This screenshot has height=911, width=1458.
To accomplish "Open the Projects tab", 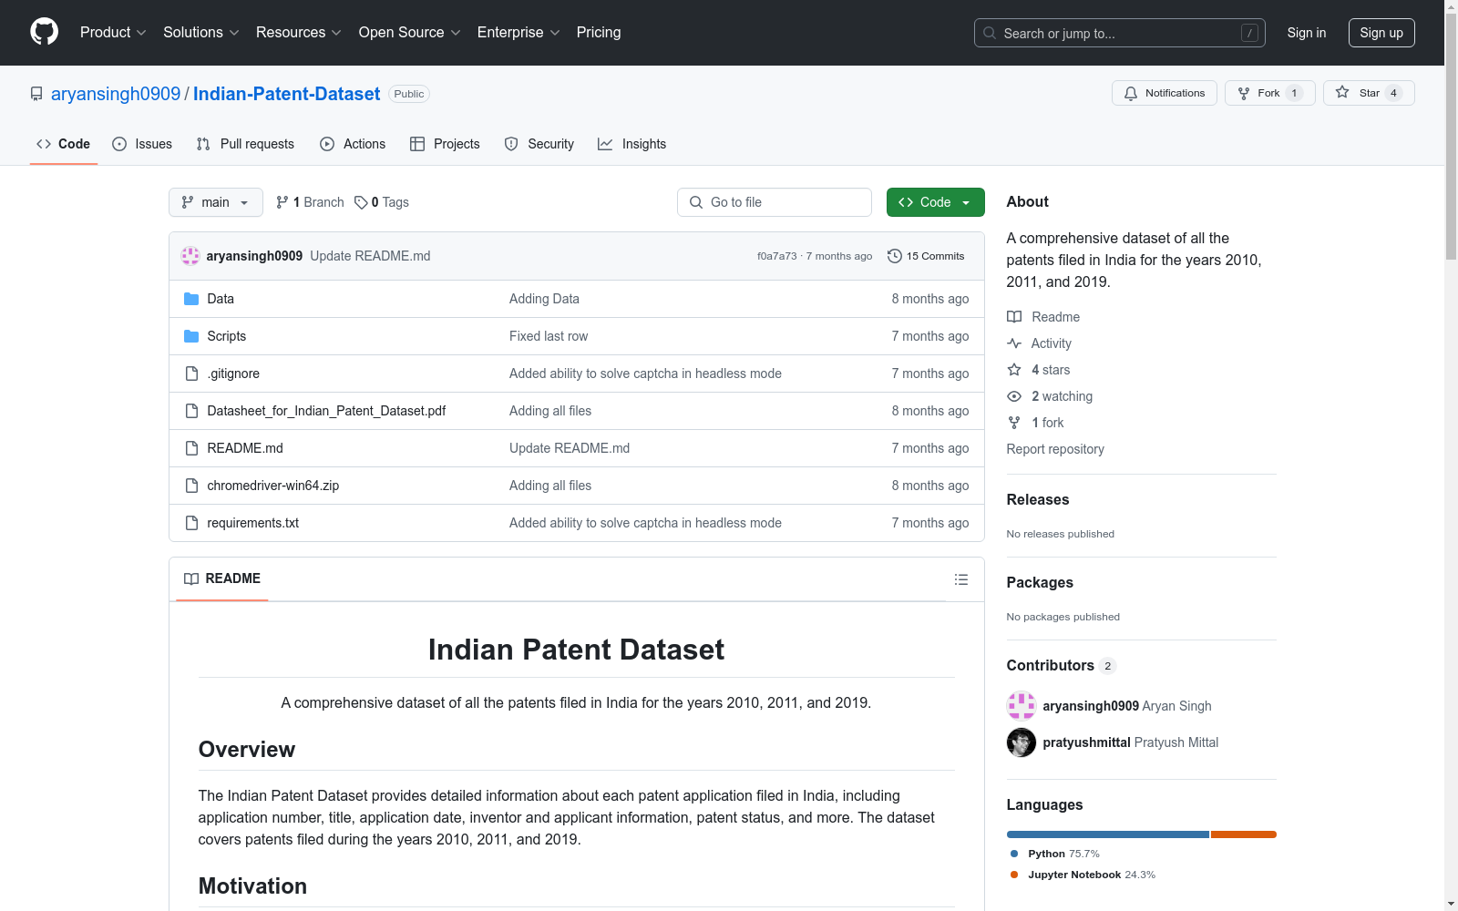I will point(445,144).
